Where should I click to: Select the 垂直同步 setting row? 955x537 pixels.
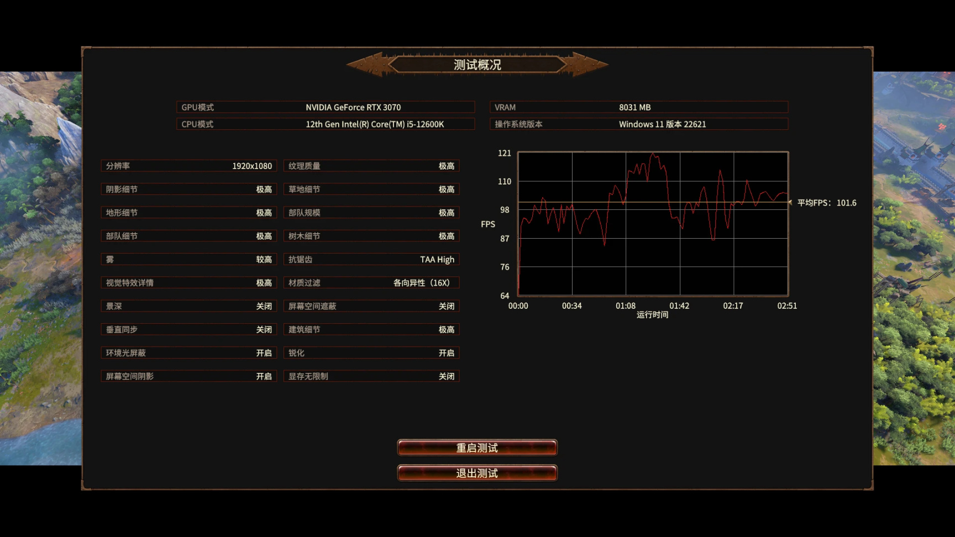point(188,329)
